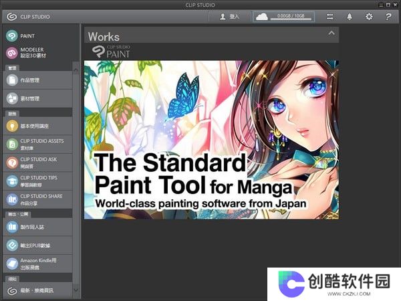
Task: Open the help question mark
Action: (388, 17)
